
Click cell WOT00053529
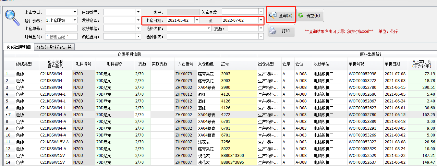(365, 149)
